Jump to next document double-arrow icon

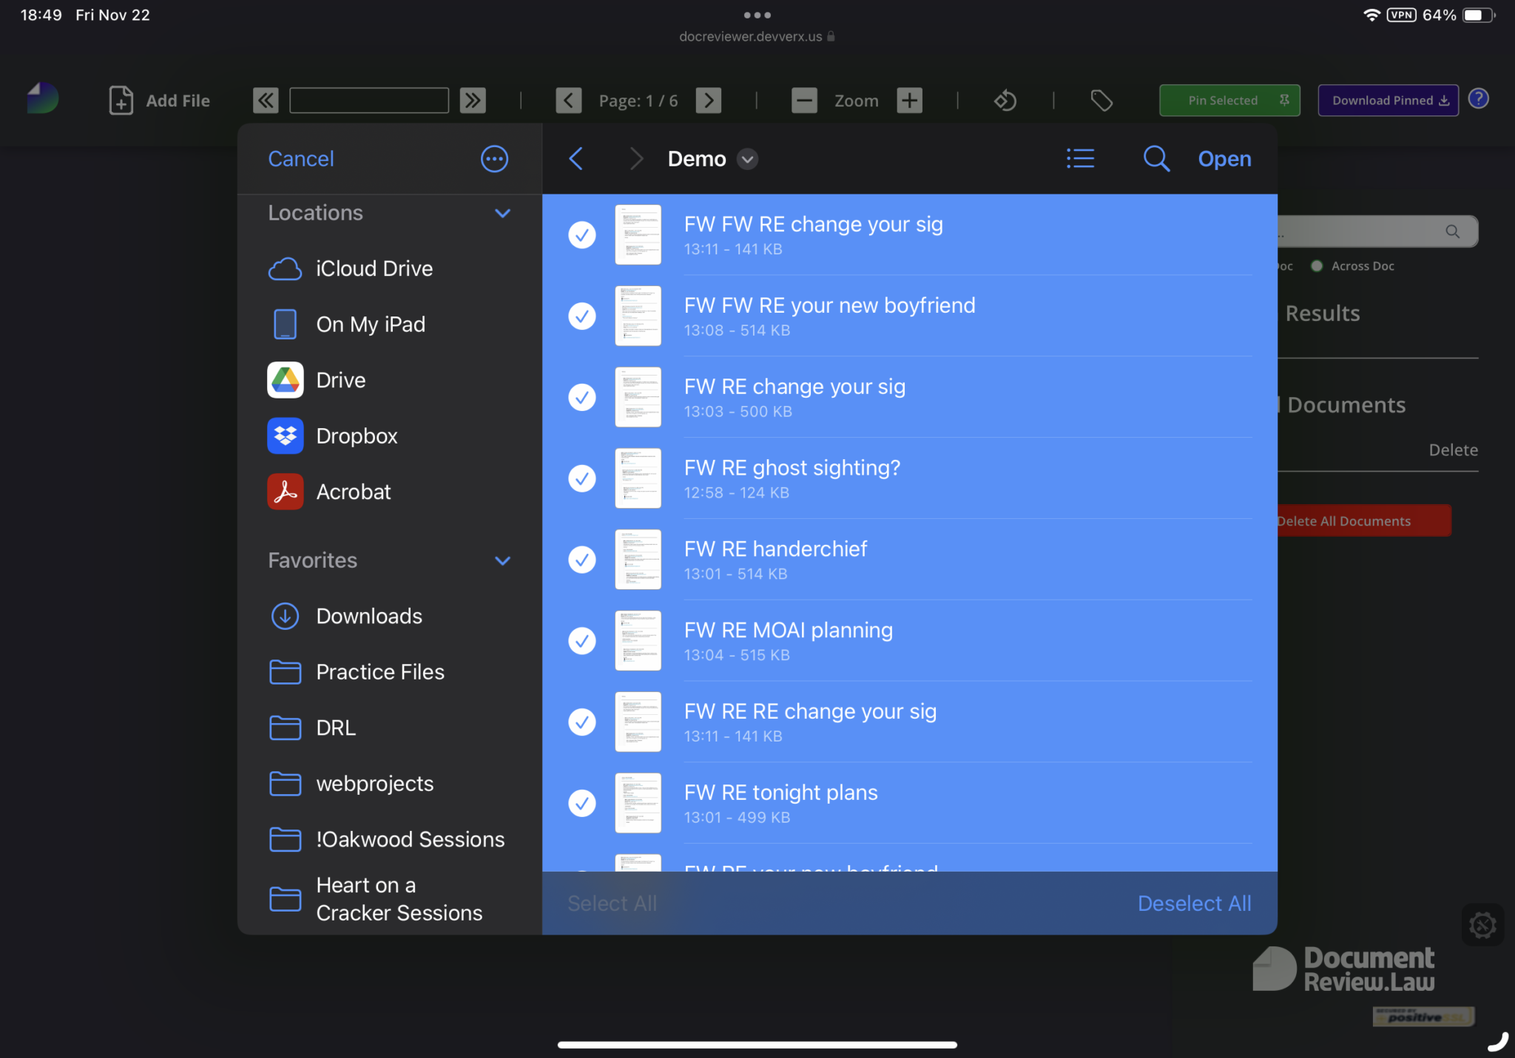coord(473,101)
